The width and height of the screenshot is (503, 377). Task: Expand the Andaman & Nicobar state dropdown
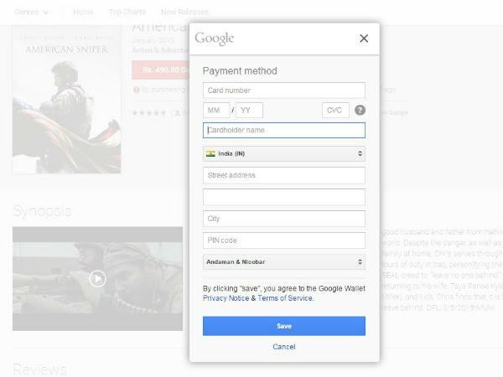(x=284, y=262)
